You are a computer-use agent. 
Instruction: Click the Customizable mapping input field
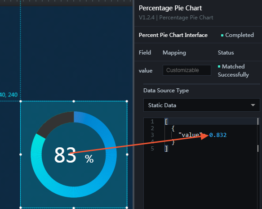(x=187, y=70)
